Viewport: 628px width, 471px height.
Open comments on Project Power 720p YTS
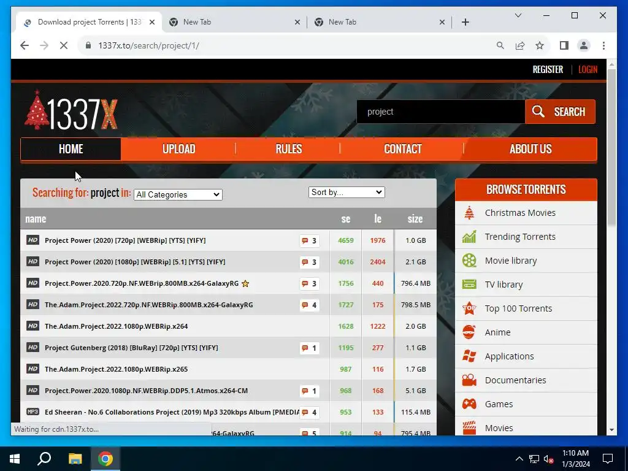(309, 240)
